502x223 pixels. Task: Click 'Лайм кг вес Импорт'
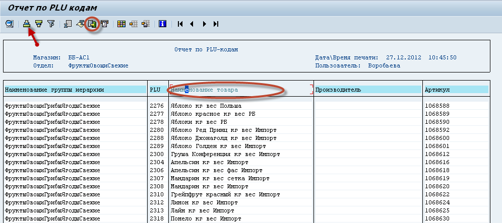point(202,210)
